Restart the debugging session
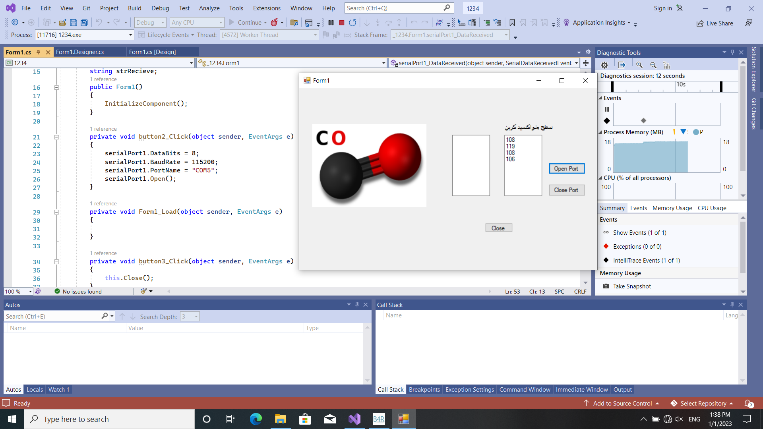The height and width of the screenshot is (429, 763). pos(352,23)
